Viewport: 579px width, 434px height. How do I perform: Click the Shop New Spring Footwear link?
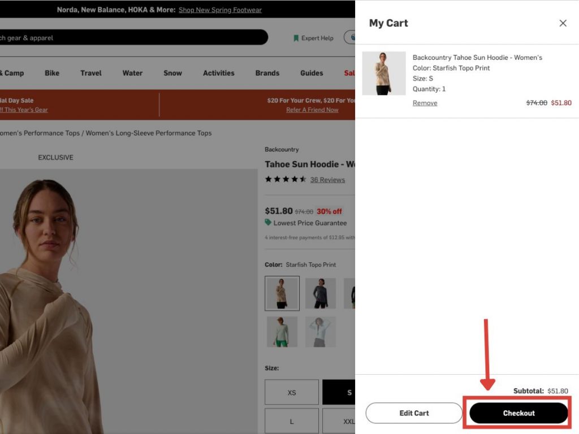pos(220,10)
